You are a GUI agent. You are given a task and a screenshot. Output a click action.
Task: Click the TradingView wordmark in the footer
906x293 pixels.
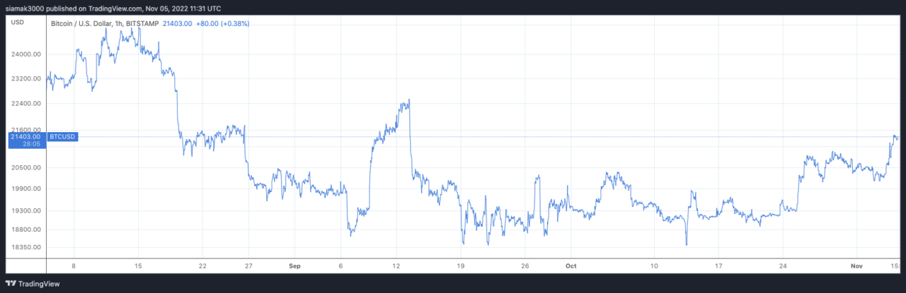[x=40, y=283]
